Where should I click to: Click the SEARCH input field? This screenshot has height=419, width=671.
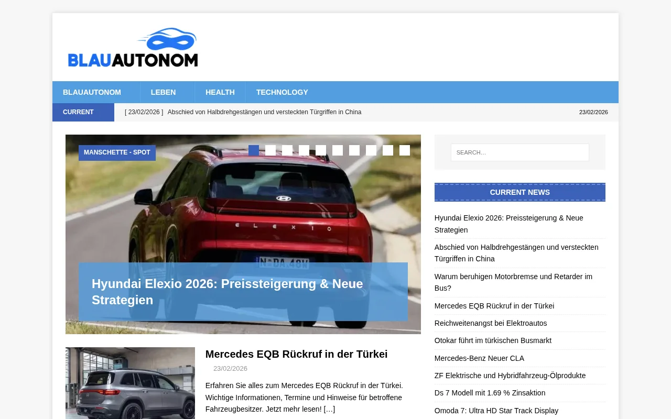pos(520,152)
